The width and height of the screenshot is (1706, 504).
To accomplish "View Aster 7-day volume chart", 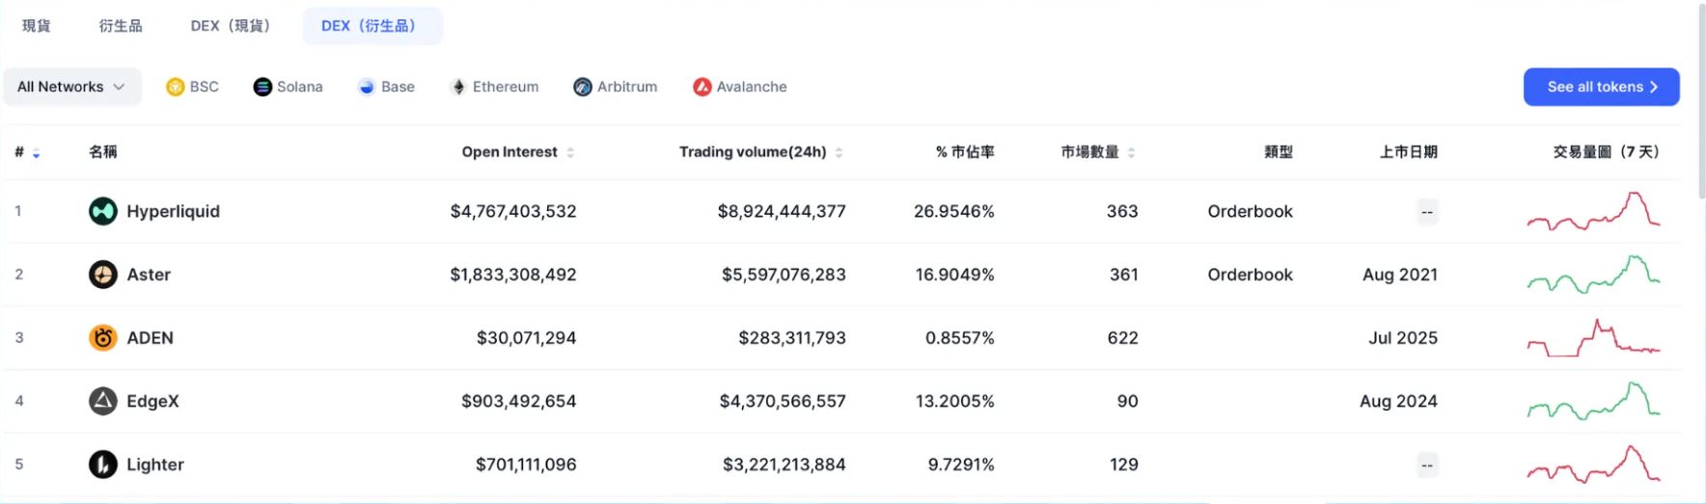I will 1593,275.
